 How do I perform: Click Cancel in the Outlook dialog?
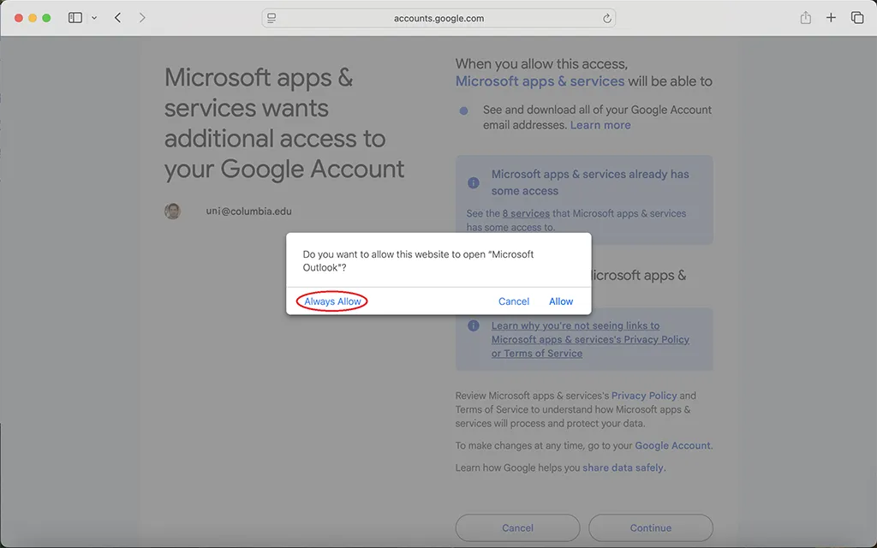click(x=514, y=301)
